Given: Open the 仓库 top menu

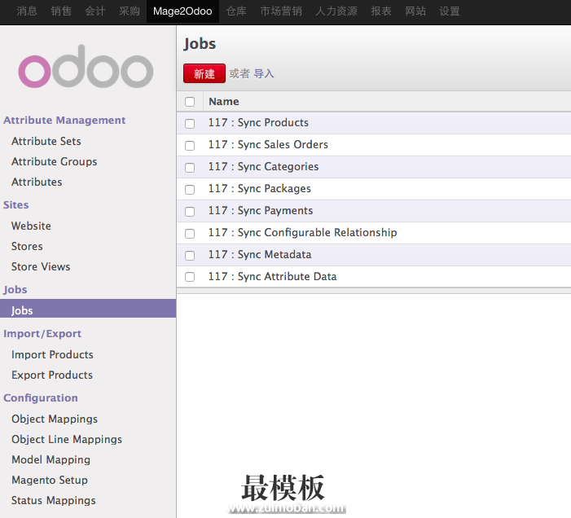Looking at the screenshot, I should (236, 11).
